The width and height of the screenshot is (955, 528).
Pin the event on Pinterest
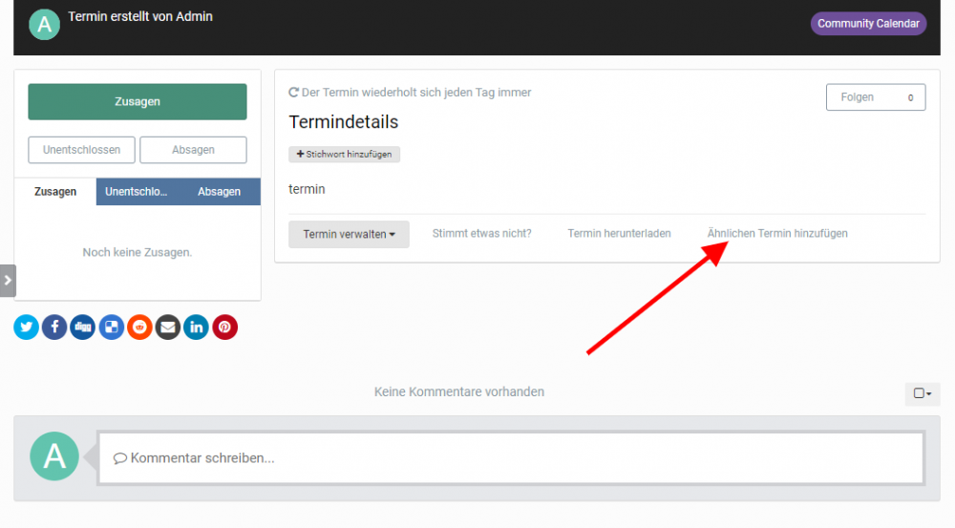click(x=224, y=327)
